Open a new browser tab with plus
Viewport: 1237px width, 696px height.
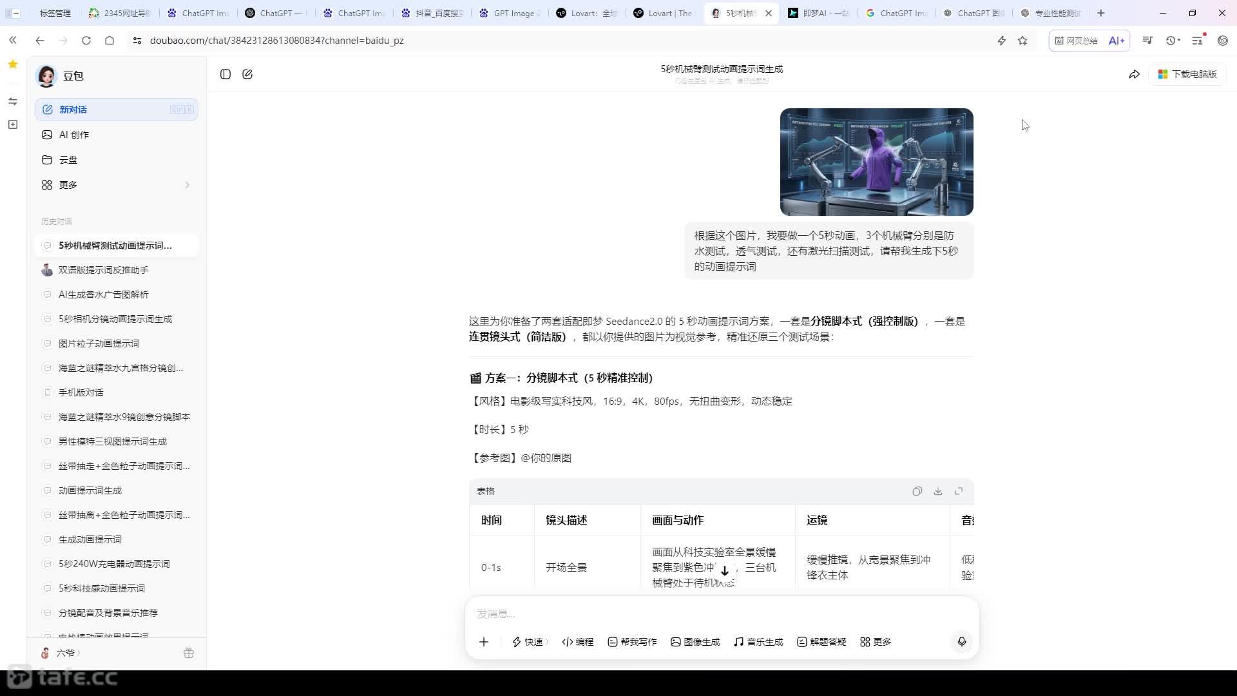[x=1101, y=13]
